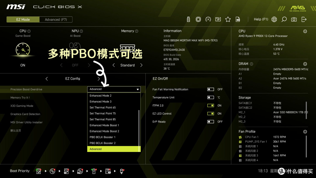Click info icon beside DRAM heading
The height and width of the screenshot is (178, 316).
[252, 64]
